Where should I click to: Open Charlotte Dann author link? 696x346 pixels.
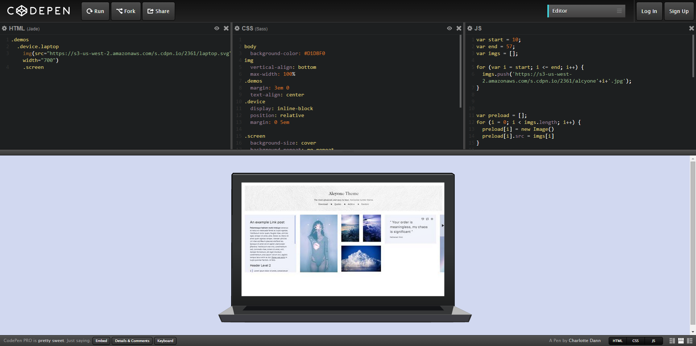click(x=585, y=341)
